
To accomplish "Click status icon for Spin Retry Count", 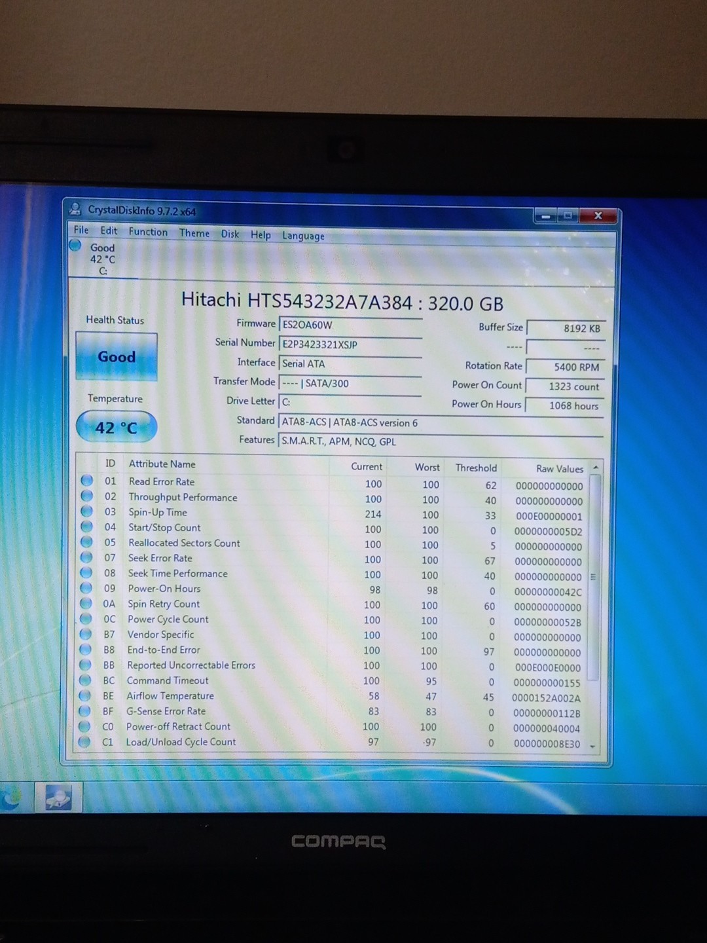I will click(86, 603).
